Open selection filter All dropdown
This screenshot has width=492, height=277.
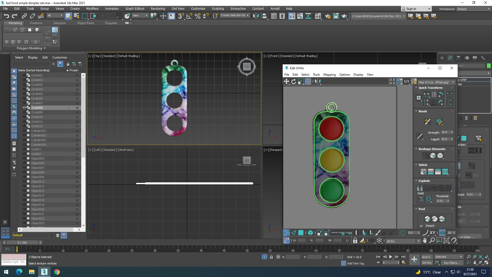55,15
